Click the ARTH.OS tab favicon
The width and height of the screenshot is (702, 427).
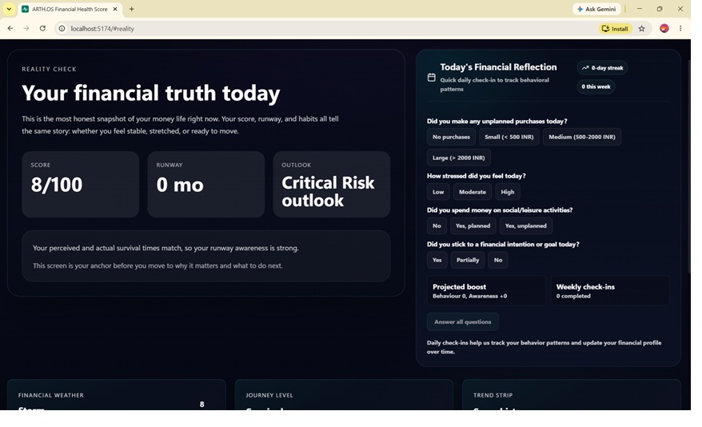(x=25, y=9)
